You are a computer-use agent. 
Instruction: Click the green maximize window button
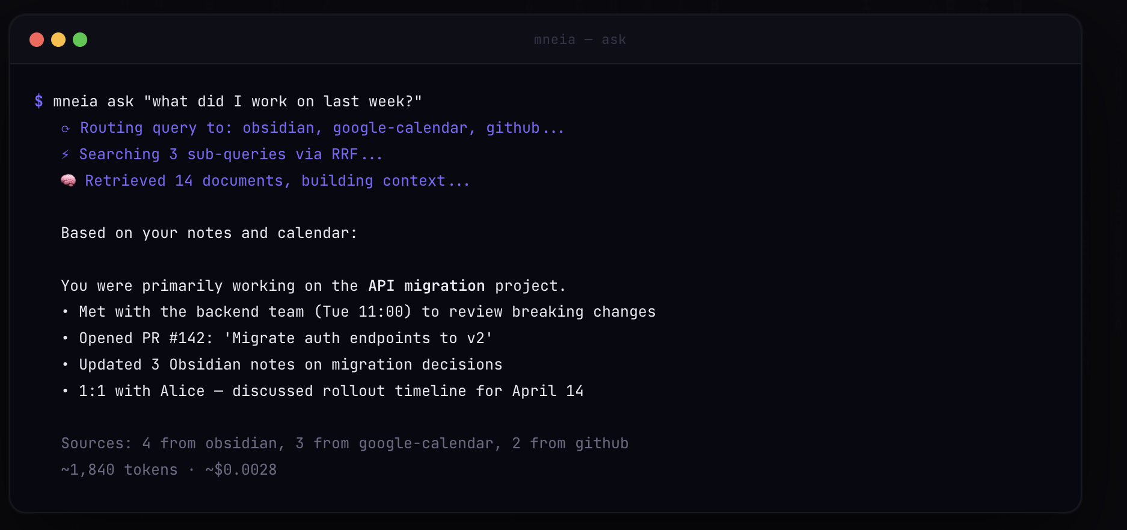point(80,40)
